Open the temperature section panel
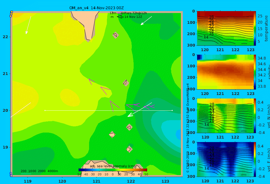The width and height of the screenshot is (270, 184). pyautogui.click(x=225, y=28)
